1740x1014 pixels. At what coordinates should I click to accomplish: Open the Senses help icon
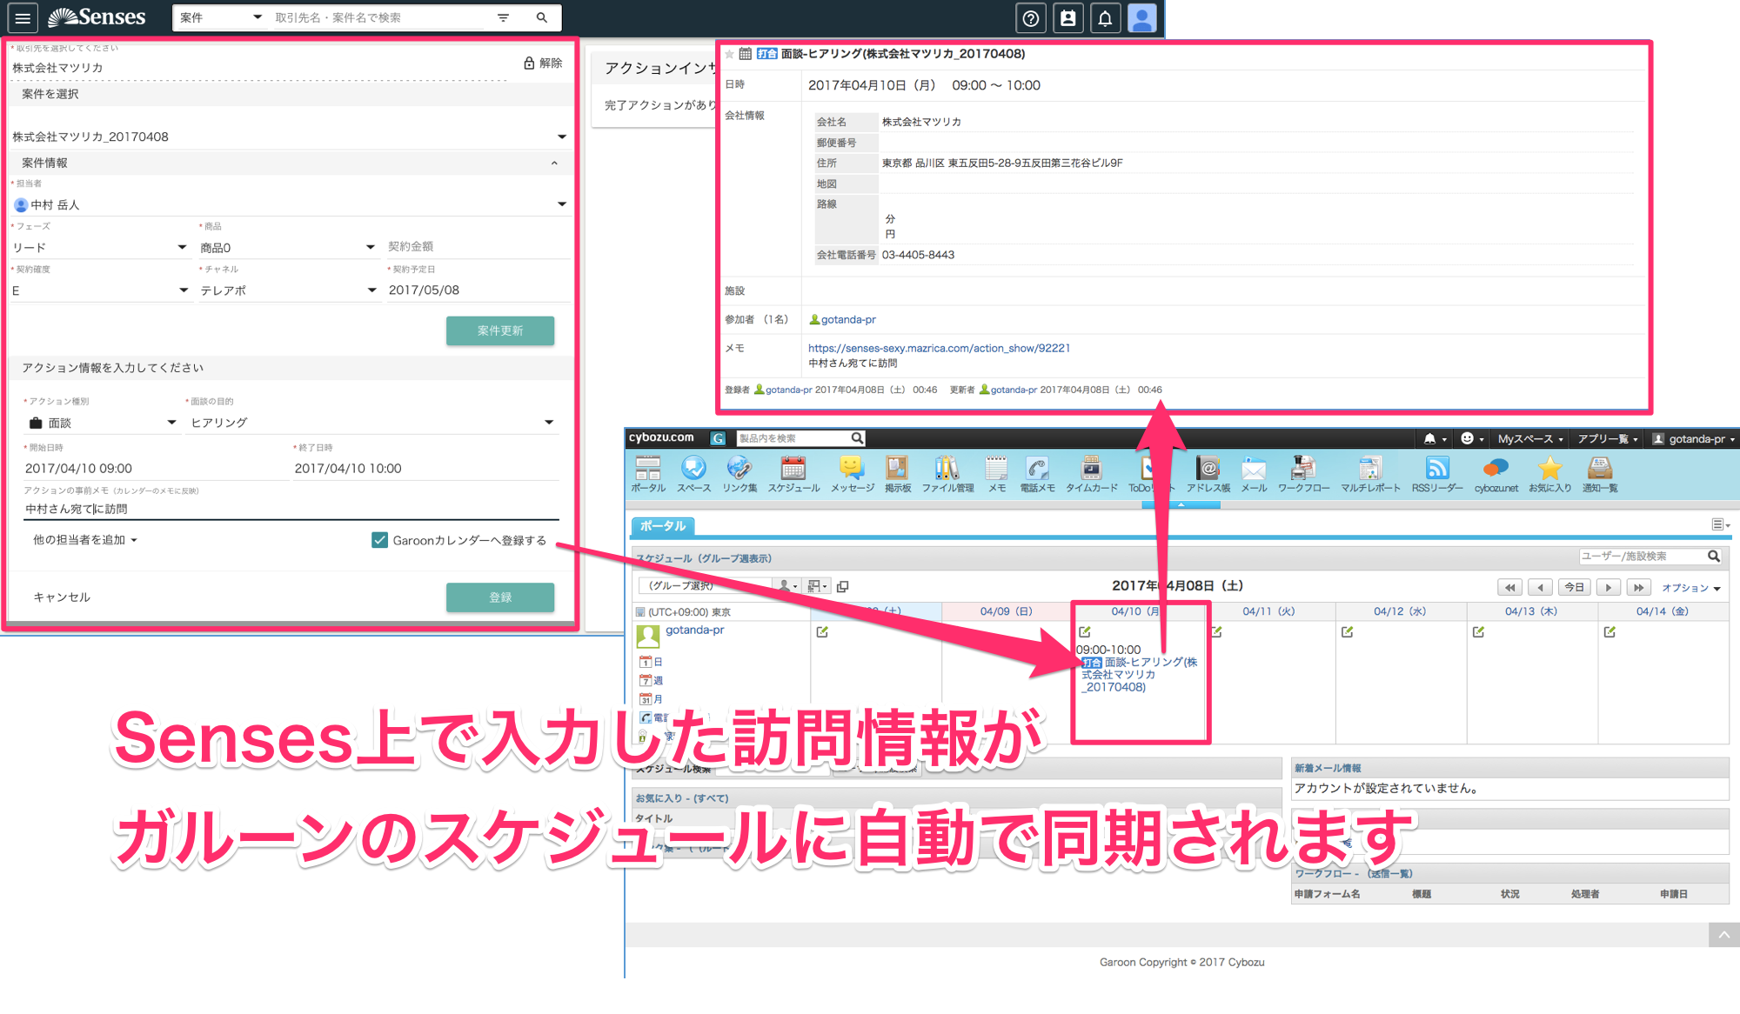[x=1031, y=17]
